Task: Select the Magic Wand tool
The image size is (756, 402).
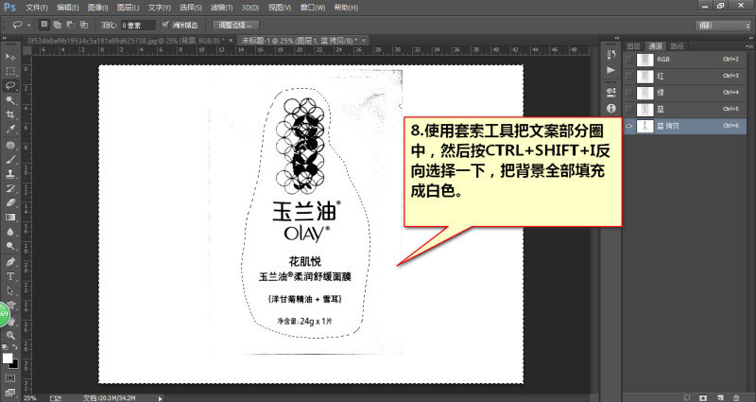Action: tap(10, 100)
